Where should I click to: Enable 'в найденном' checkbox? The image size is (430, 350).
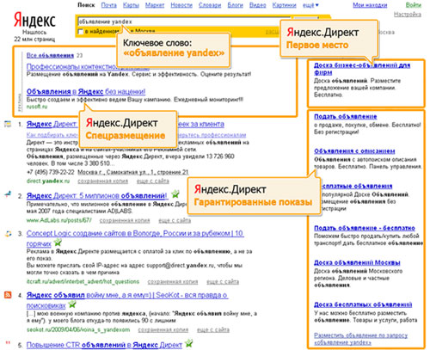[81, 32]
